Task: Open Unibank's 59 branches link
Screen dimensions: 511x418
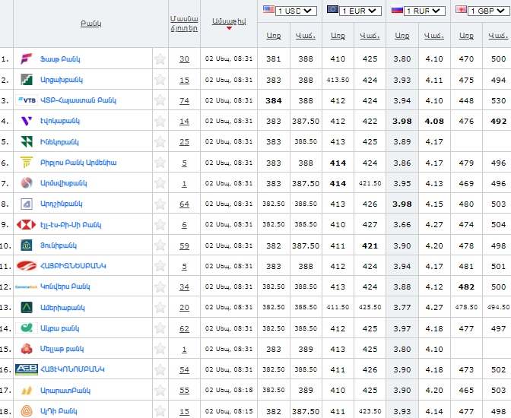Action: 184,245
